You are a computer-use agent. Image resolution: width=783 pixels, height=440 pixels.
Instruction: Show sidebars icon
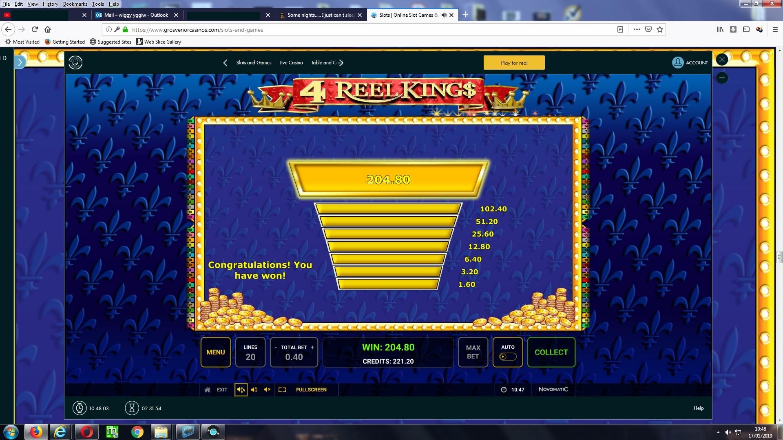[746, 29]
